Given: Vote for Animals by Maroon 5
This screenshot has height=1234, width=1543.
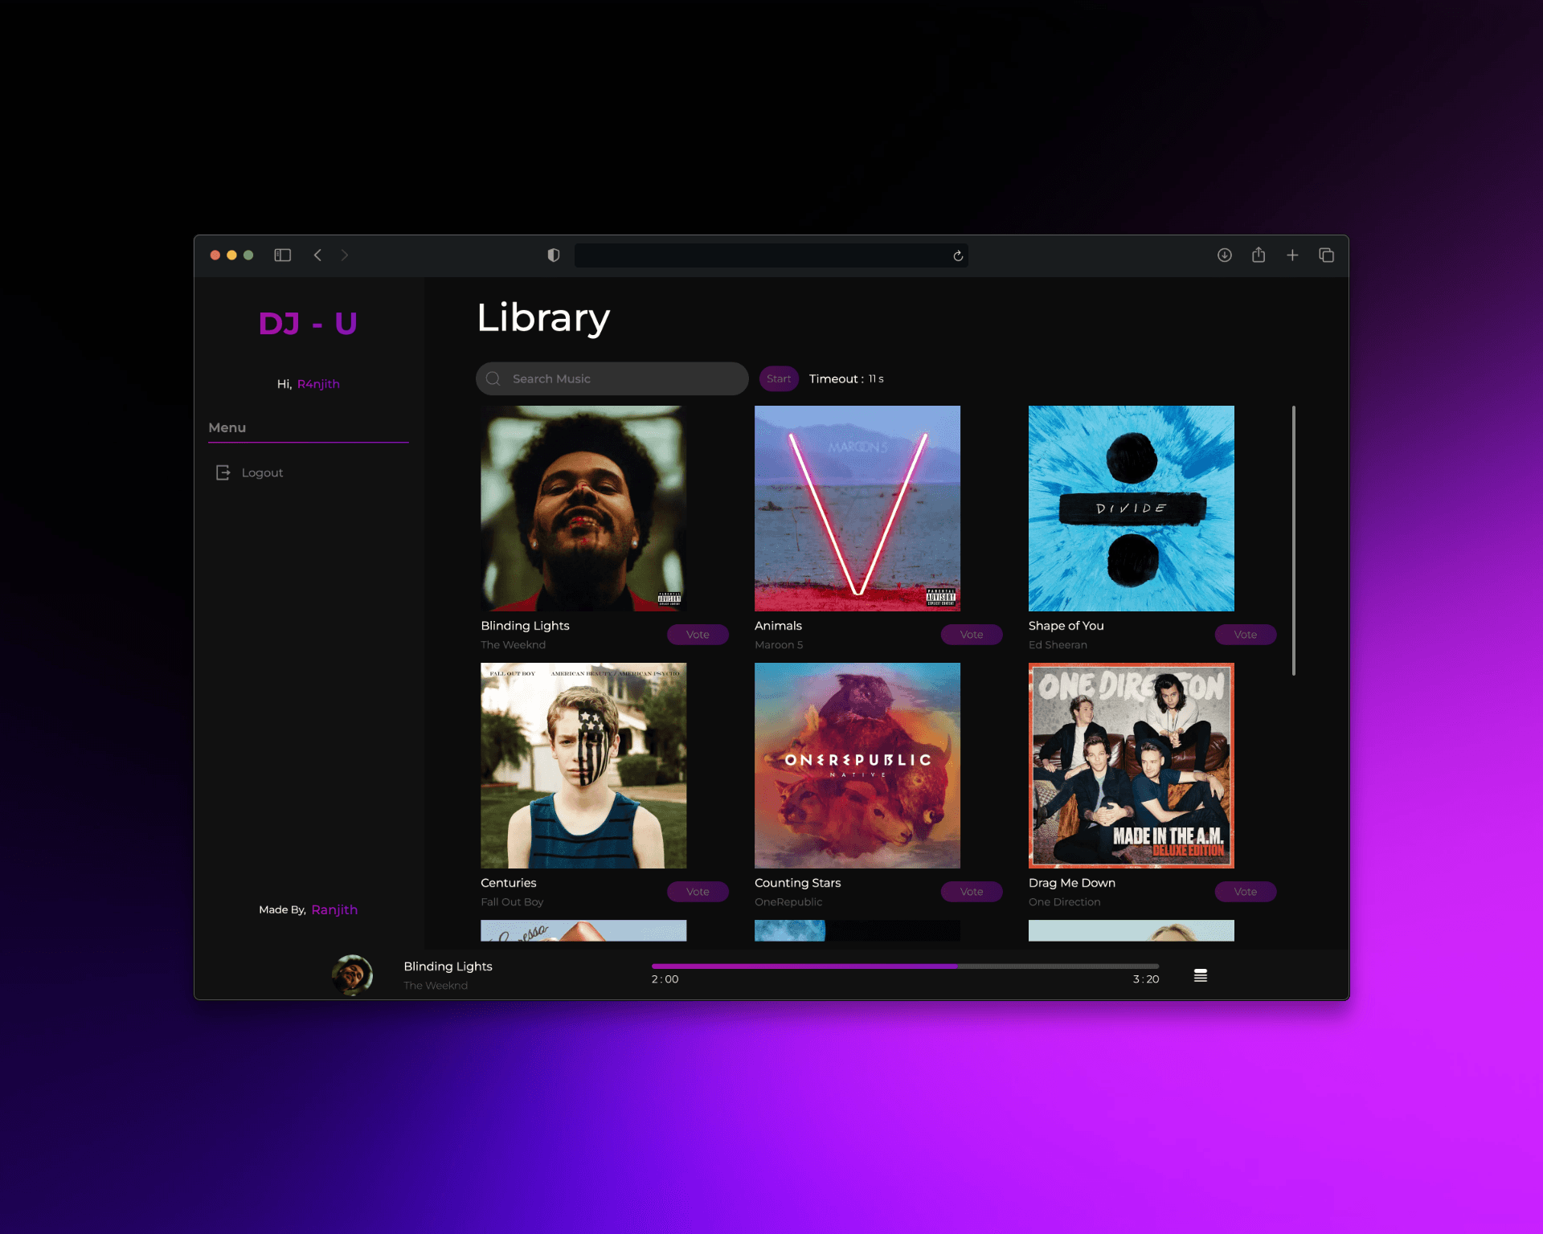Looking at the screenshot, I should coord(972,635).
